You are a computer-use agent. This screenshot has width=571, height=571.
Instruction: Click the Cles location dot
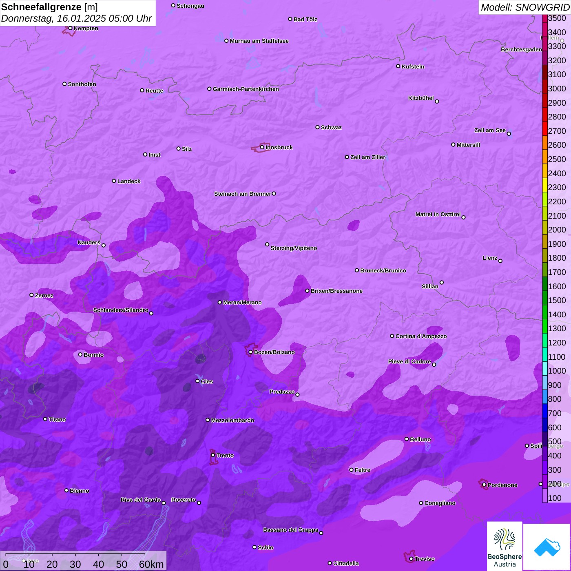197,381
